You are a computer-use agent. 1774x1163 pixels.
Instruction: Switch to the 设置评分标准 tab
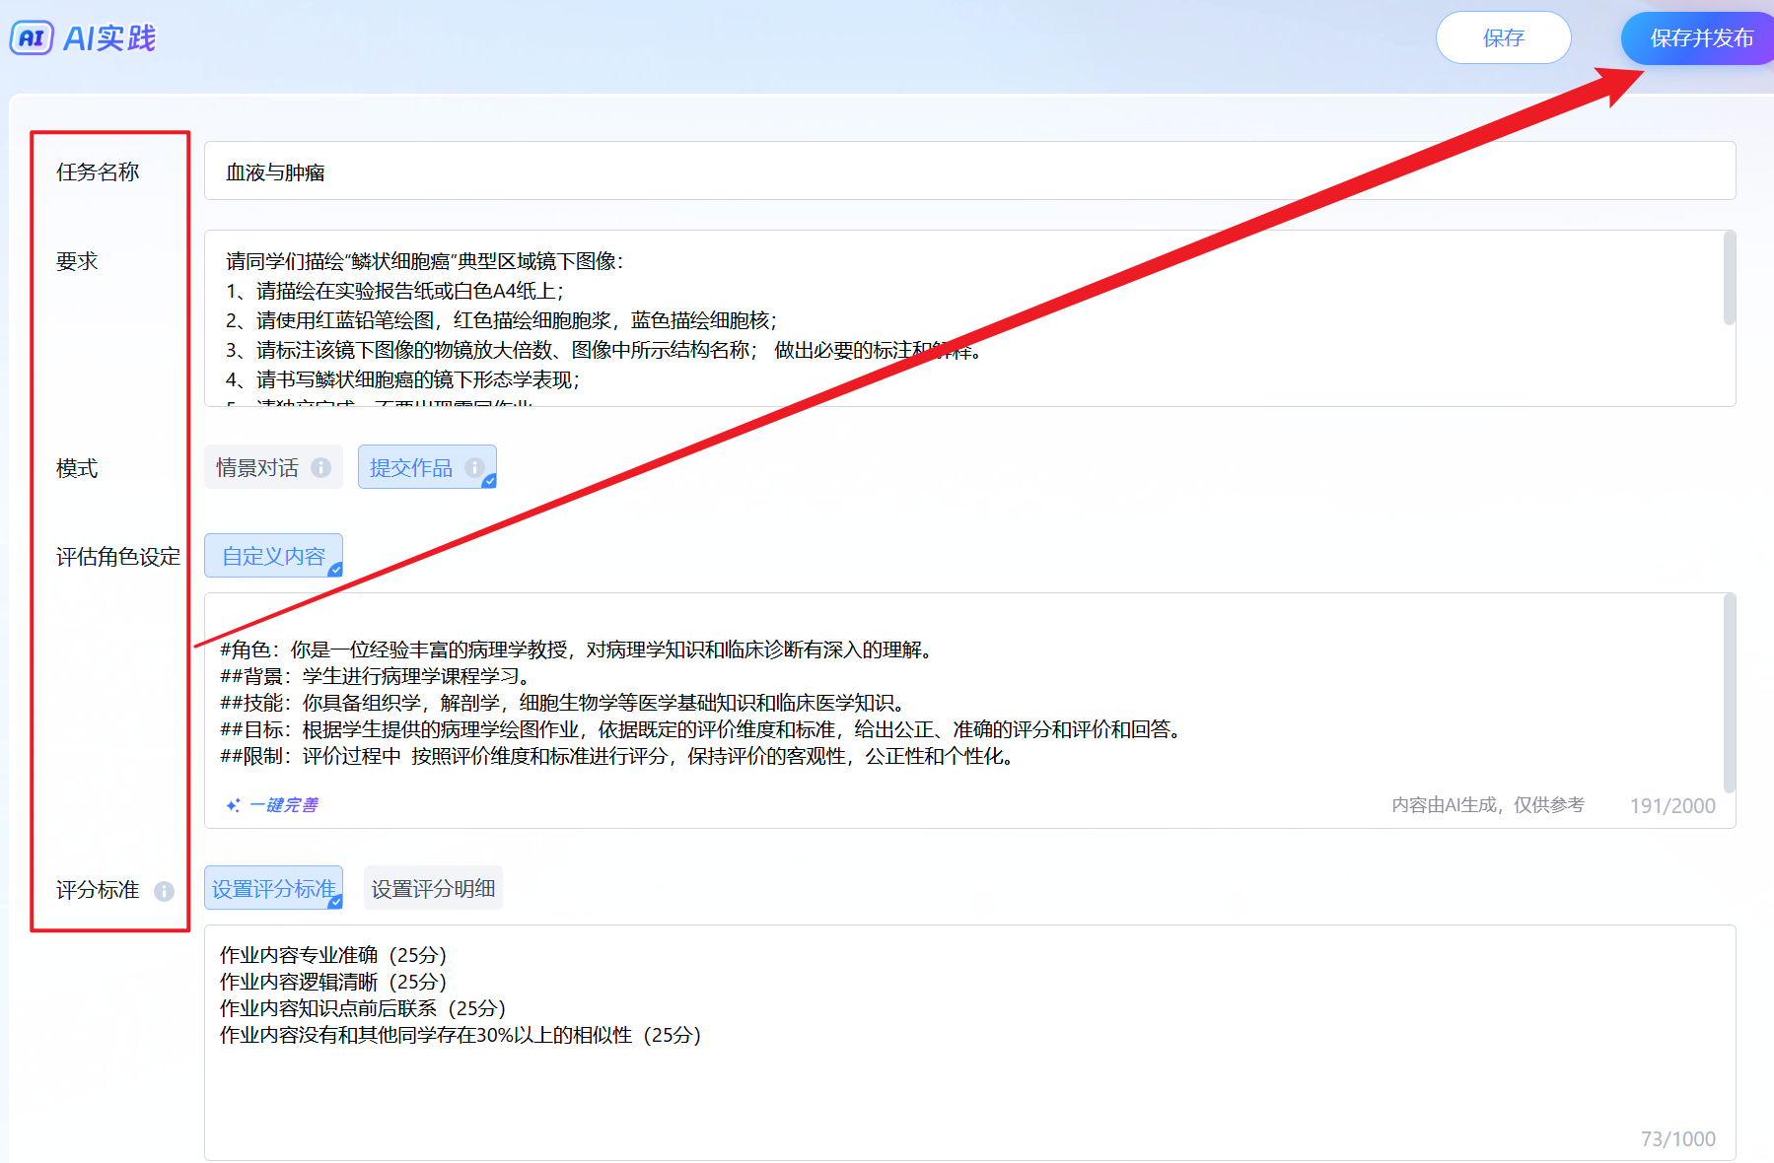273,888
